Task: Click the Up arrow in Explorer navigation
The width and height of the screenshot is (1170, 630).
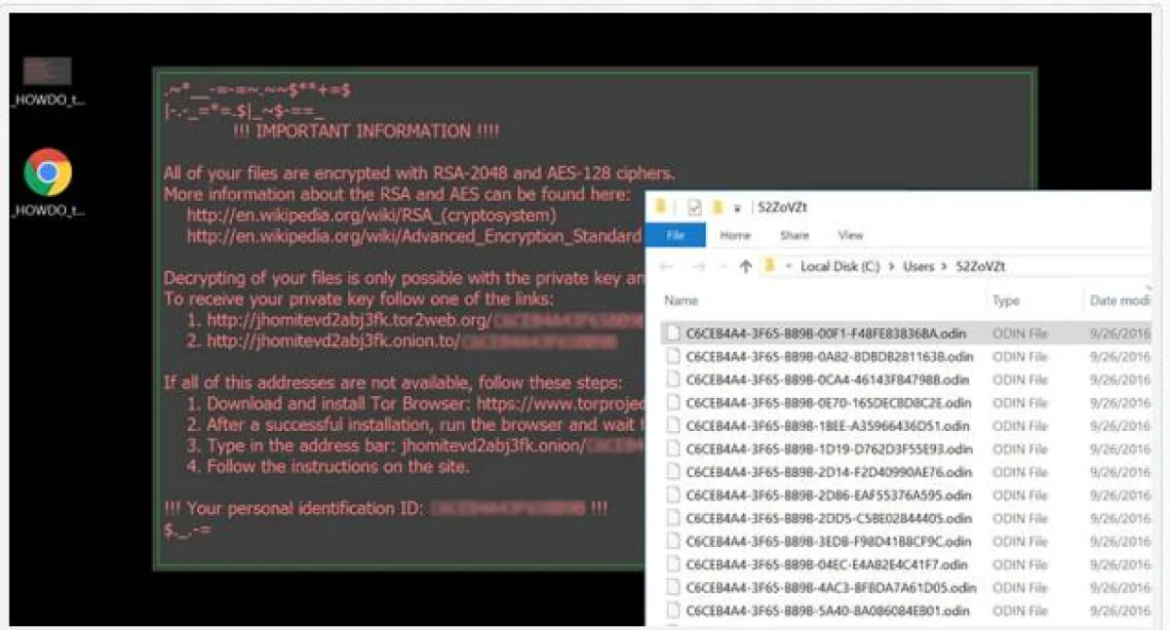Action: [x=745, y=266]
